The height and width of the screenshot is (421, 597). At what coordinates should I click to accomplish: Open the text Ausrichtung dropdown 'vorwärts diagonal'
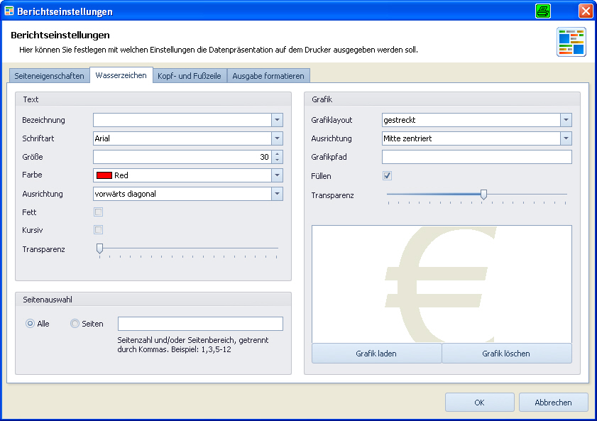pyautogui.click(x=277, y=194)
